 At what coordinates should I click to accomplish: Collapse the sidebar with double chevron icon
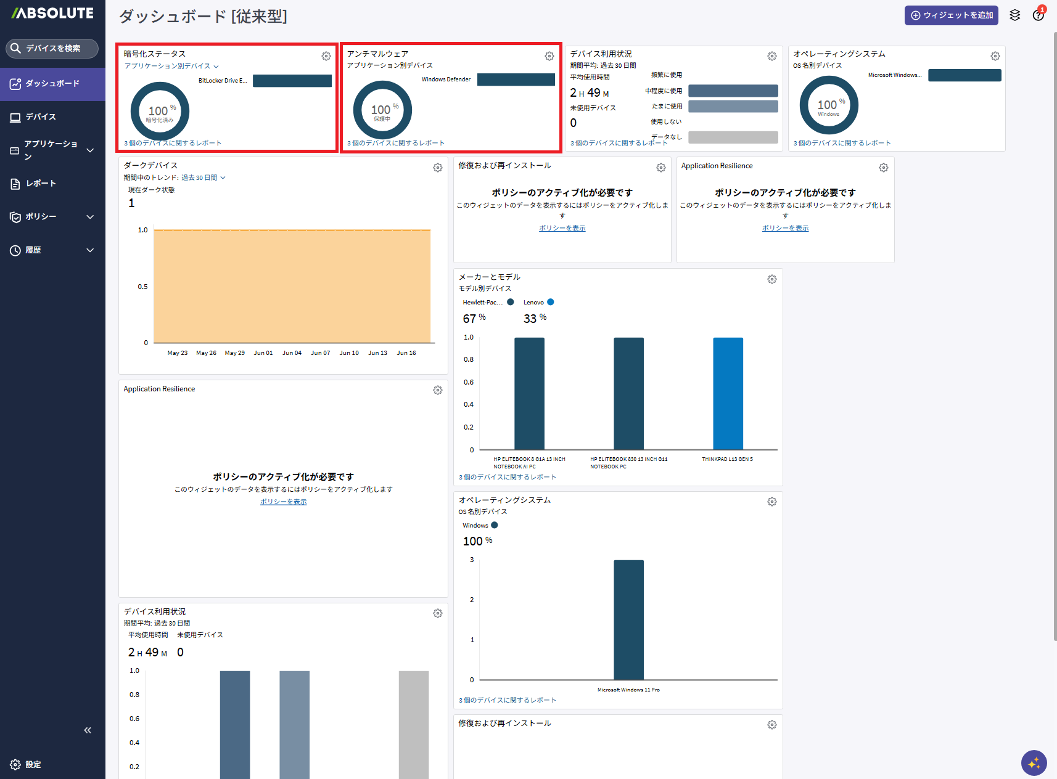[88, 730]
